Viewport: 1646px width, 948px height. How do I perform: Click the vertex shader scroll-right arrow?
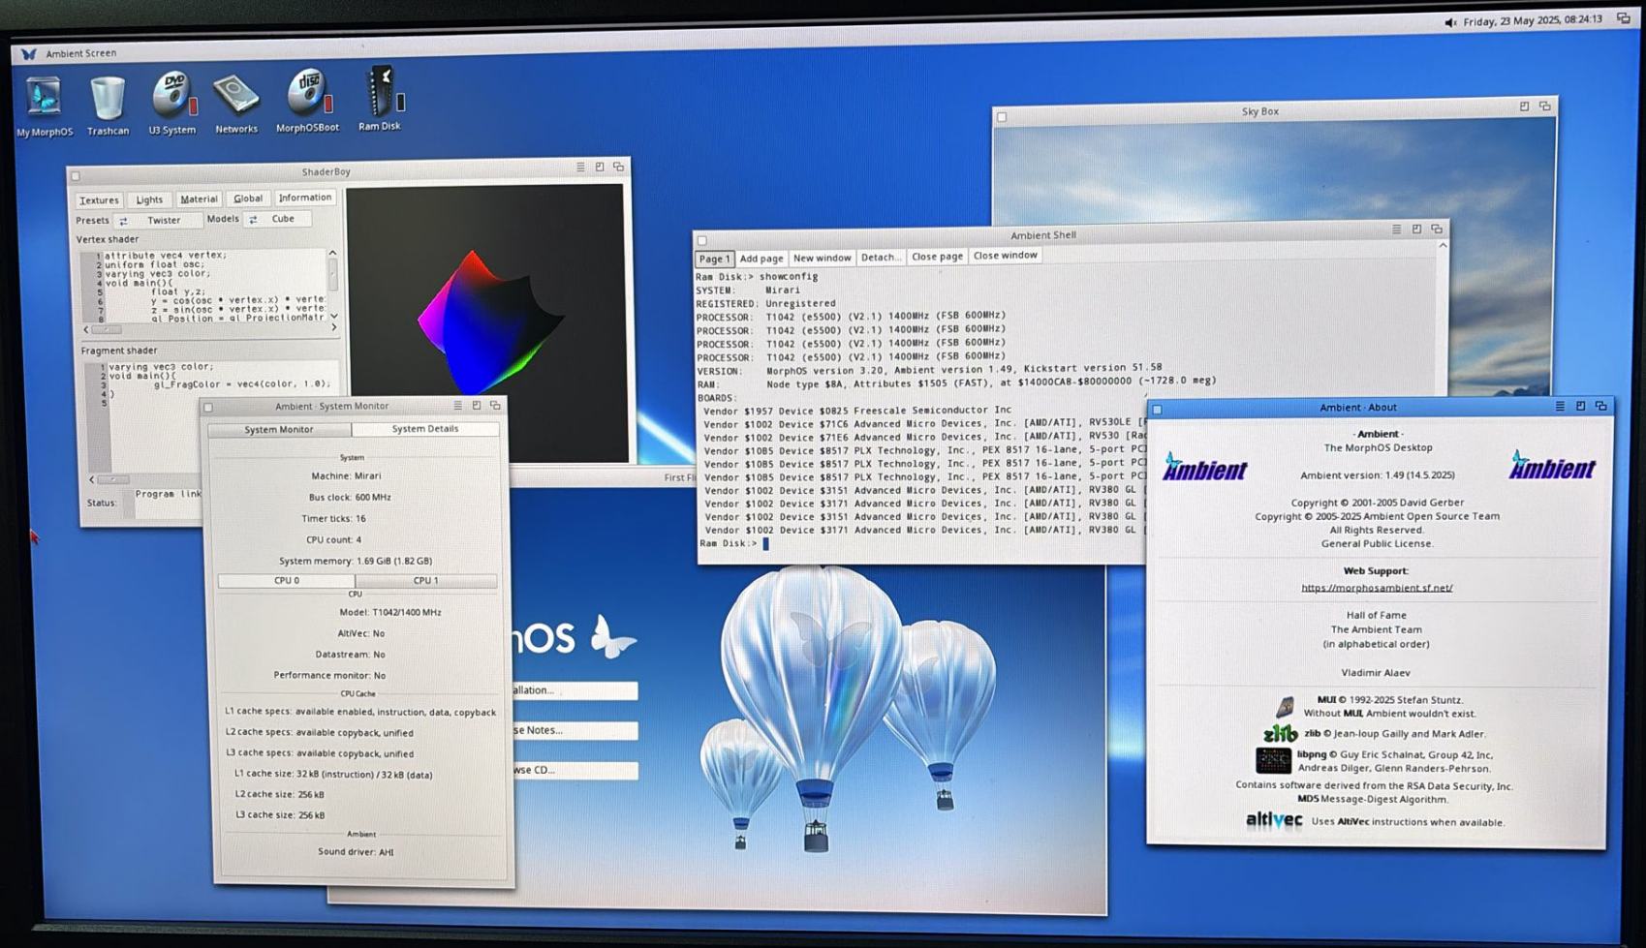point(334,328)
